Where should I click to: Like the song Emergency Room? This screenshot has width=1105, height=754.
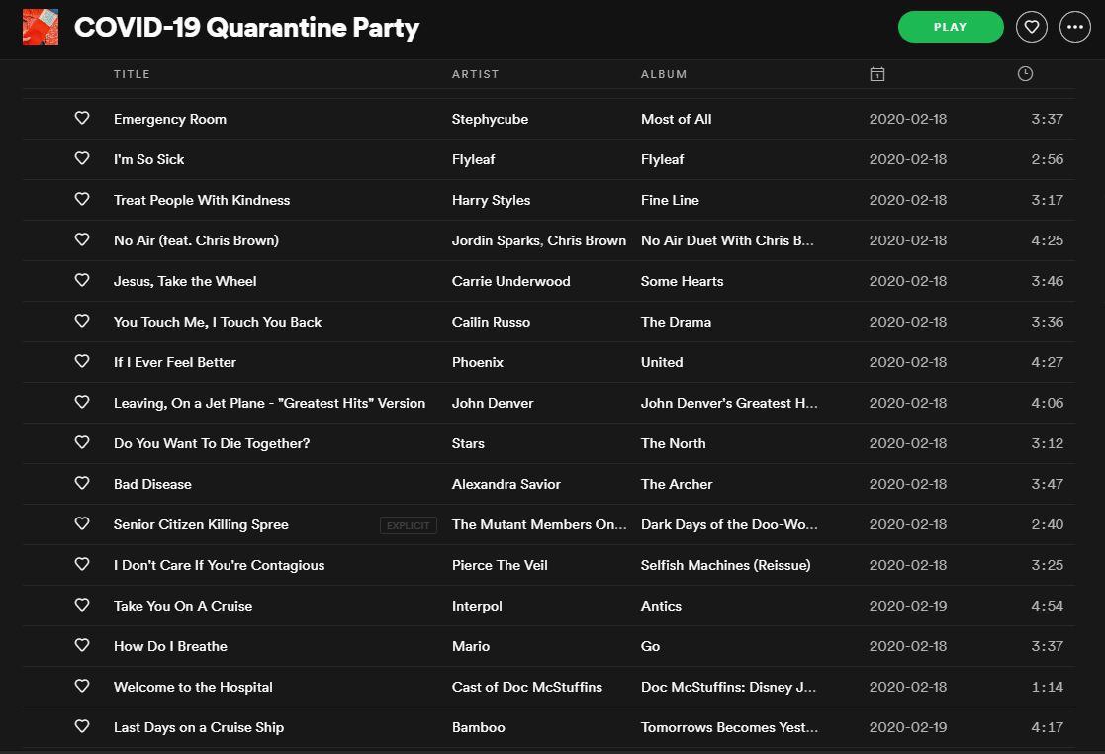(x=82, y=118)
